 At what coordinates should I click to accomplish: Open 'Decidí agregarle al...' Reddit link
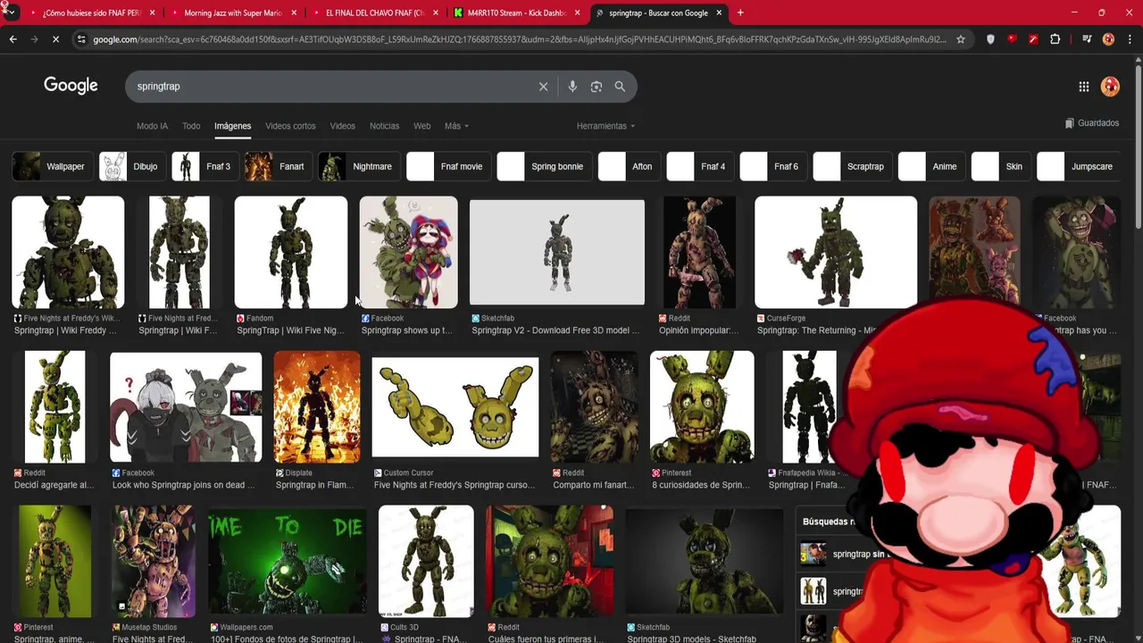tap(54, 485)
